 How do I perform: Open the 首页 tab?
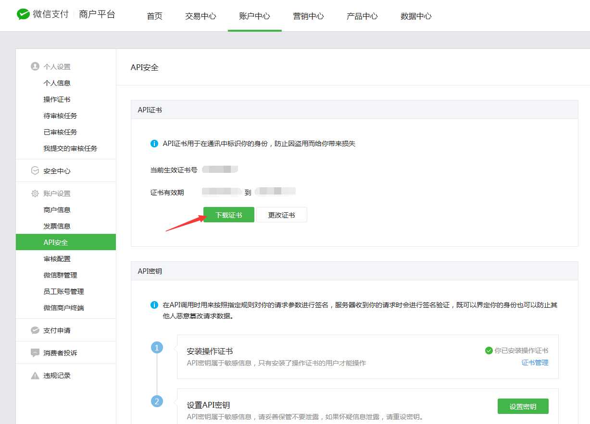pos(154,16)
